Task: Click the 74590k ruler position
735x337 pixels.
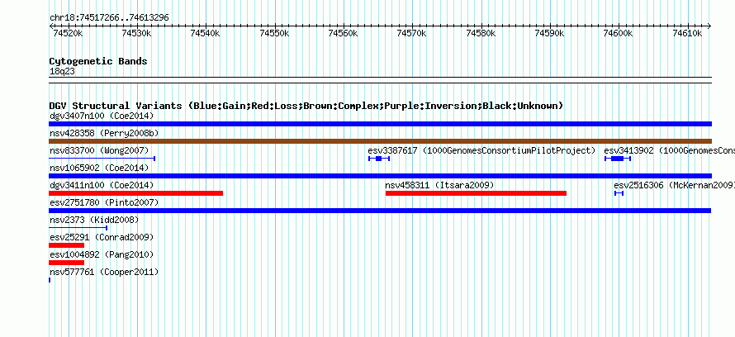Action: tap(550, 33)
